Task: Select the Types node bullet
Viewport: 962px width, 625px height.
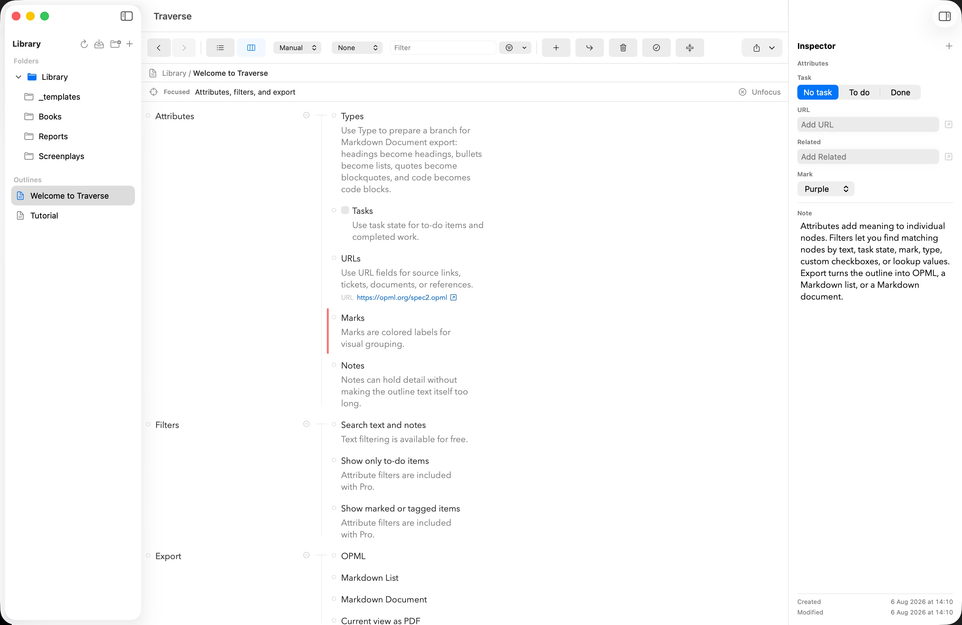Action: pos(334,115)
